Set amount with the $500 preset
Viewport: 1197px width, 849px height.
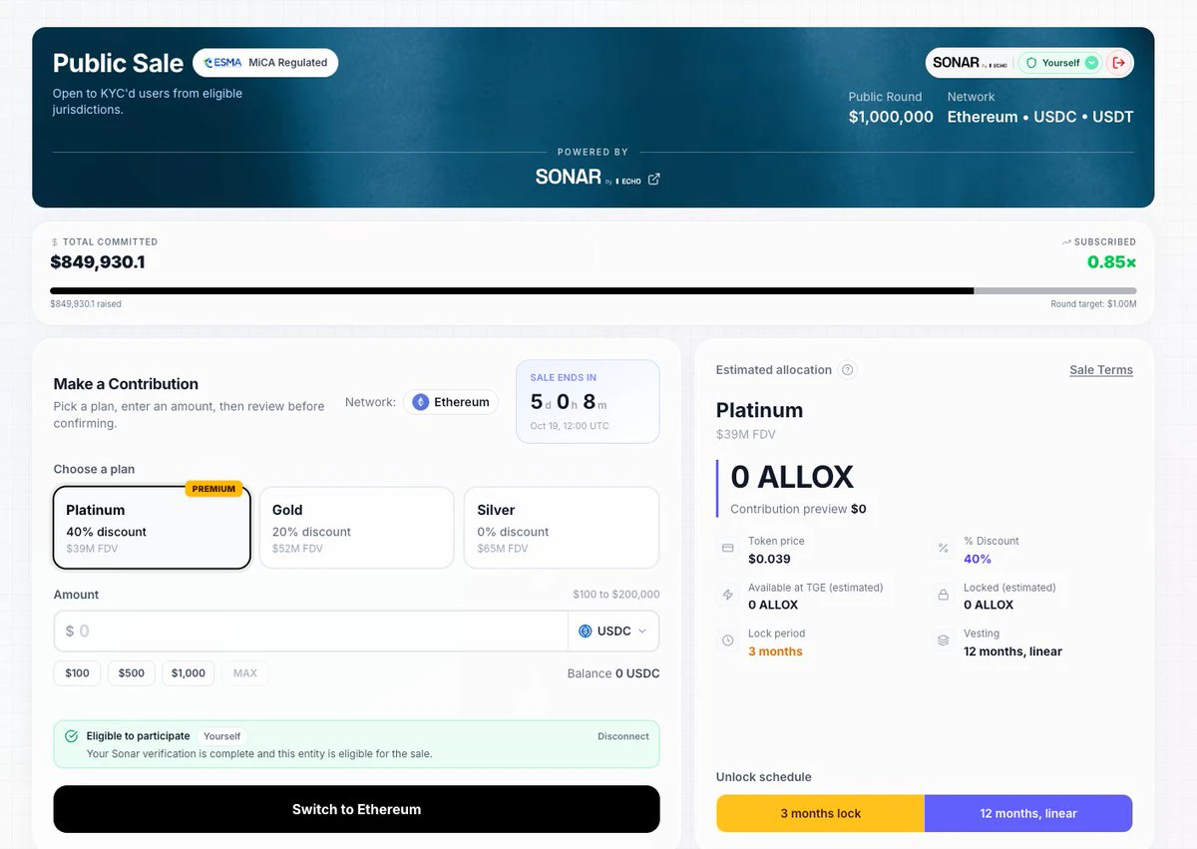[x=132, y=673]
